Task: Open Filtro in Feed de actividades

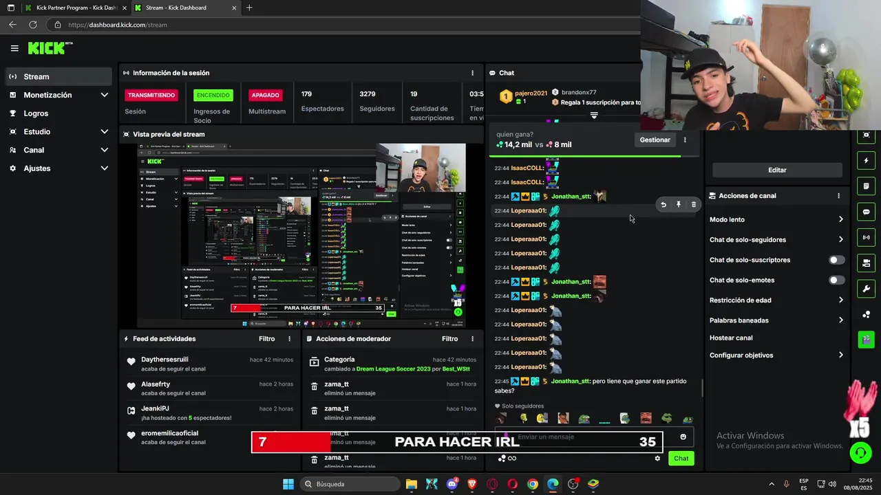Action: [266, 339]
